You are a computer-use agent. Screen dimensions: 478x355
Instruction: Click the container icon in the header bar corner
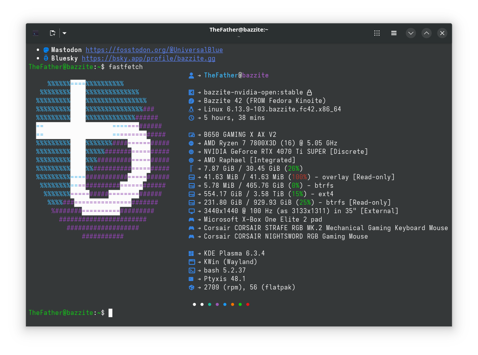pos(35,33)
